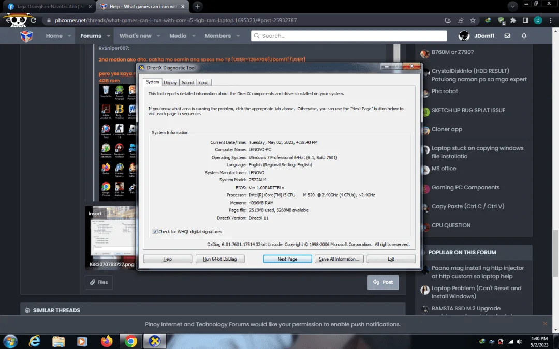Viewport: 559px width, 349px height.
Task: Open Chrome profile avatar D
Action: (538, 20)
